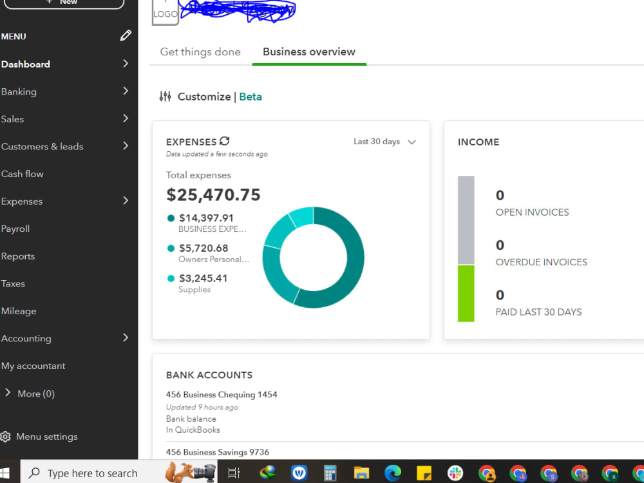The height and width of the screenshot is (483, 644).
Task: Open File Explorer from the taskbar
Action: pos(361,472)
